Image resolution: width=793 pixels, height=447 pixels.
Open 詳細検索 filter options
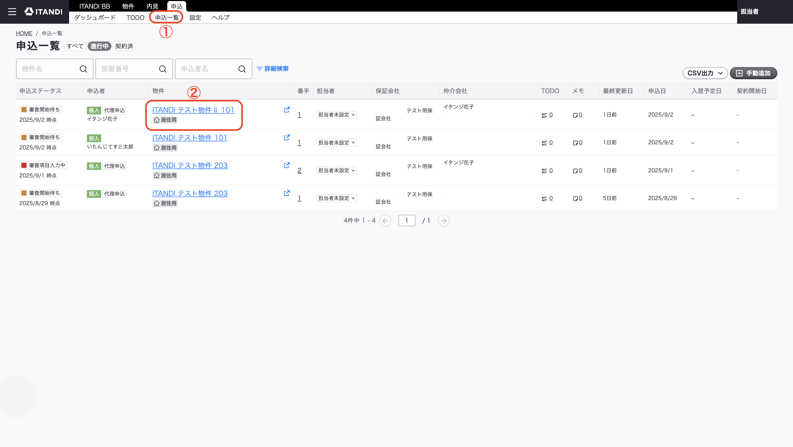click(x=273, y=68)
